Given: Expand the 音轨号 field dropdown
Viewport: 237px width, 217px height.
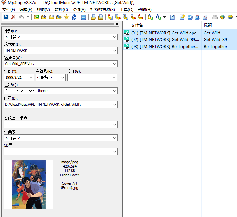Looking at the screenshot, I should coord(62,77).
